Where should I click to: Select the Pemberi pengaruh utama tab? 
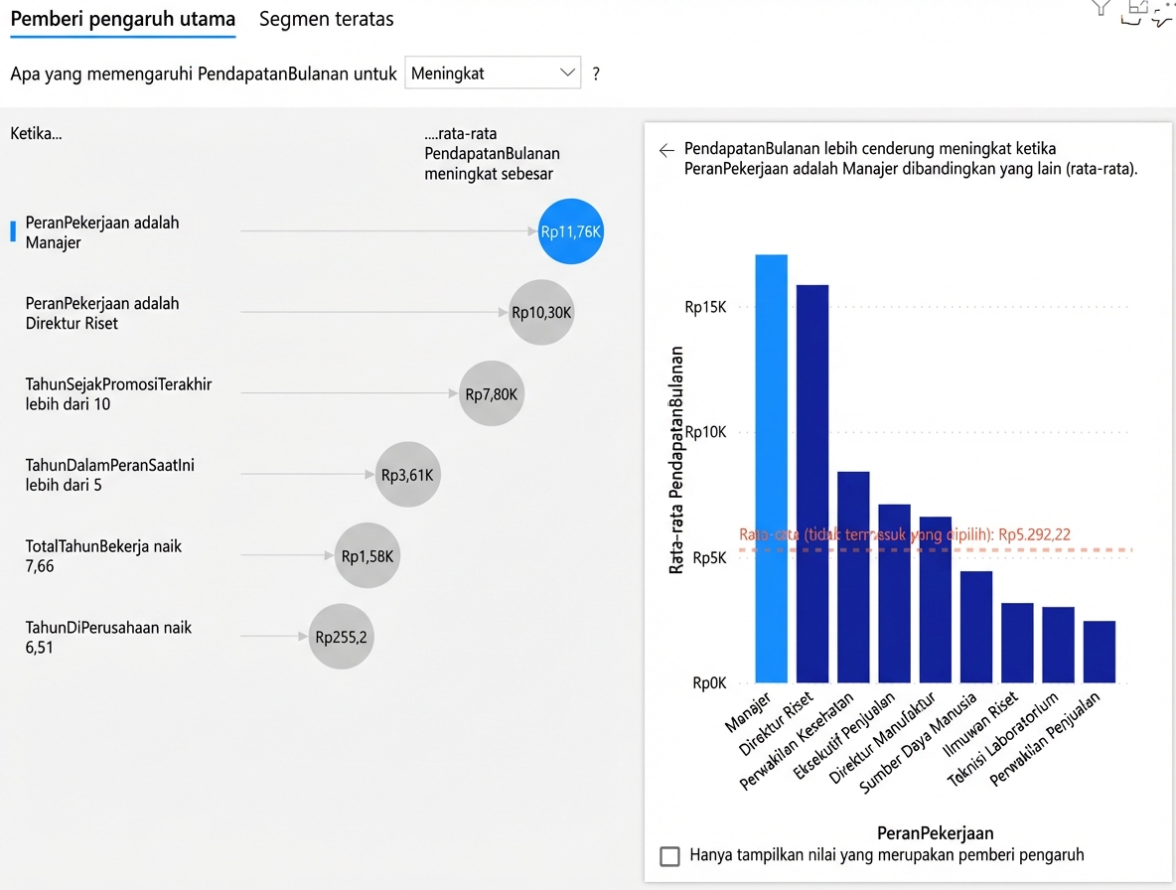[122, 19]
